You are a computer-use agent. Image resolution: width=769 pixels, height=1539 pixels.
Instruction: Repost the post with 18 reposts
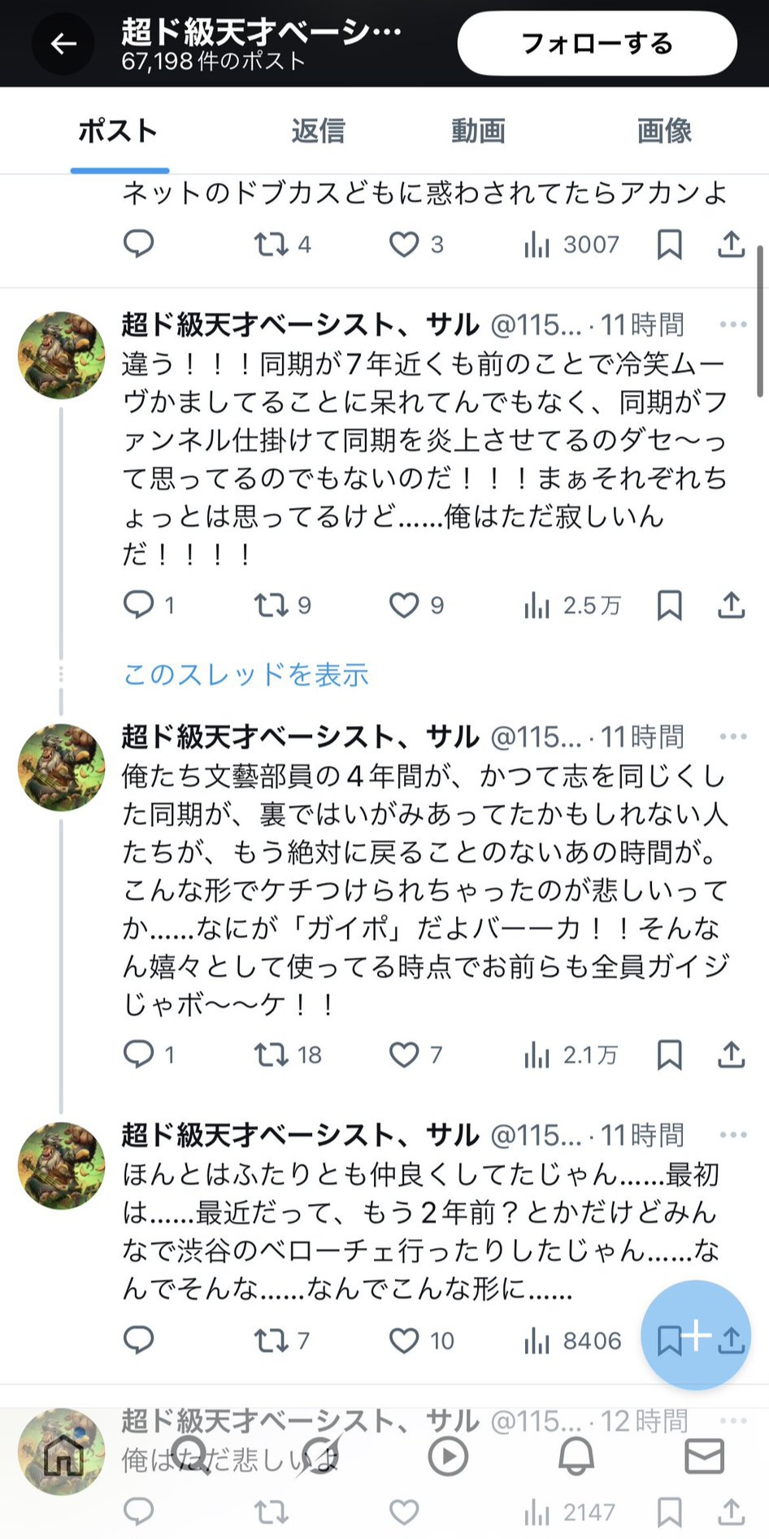[x=271, y=1054]
